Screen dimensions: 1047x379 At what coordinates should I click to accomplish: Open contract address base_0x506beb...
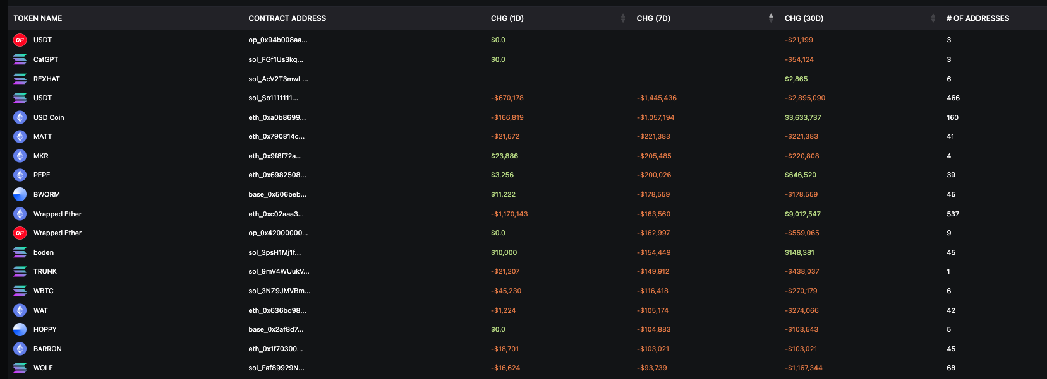click(277, 194)
